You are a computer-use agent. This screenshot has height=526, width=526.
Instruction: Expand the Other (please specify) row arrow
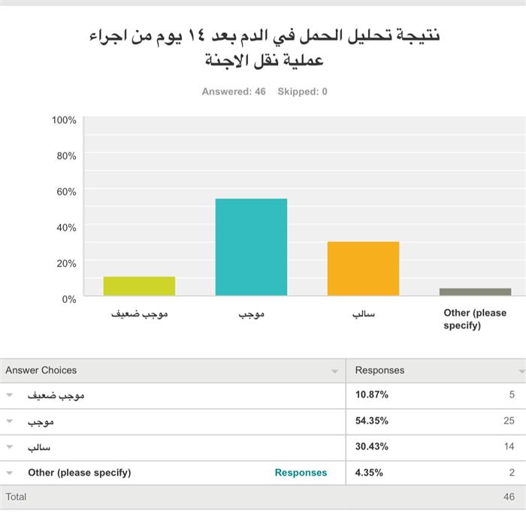(10, 473)
